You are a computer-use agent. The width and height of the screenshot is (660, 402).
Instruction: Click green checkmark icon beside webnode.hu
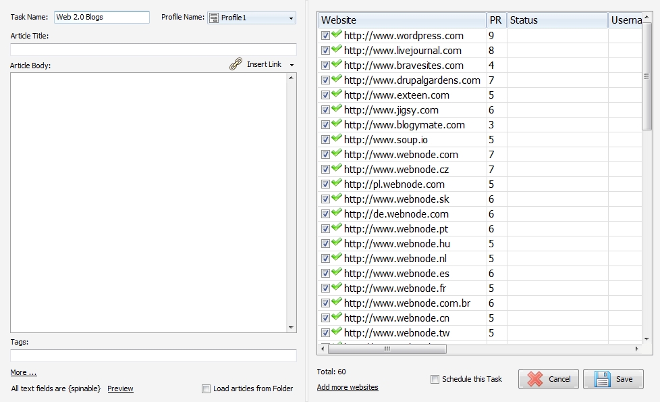(x=336, y=242)
